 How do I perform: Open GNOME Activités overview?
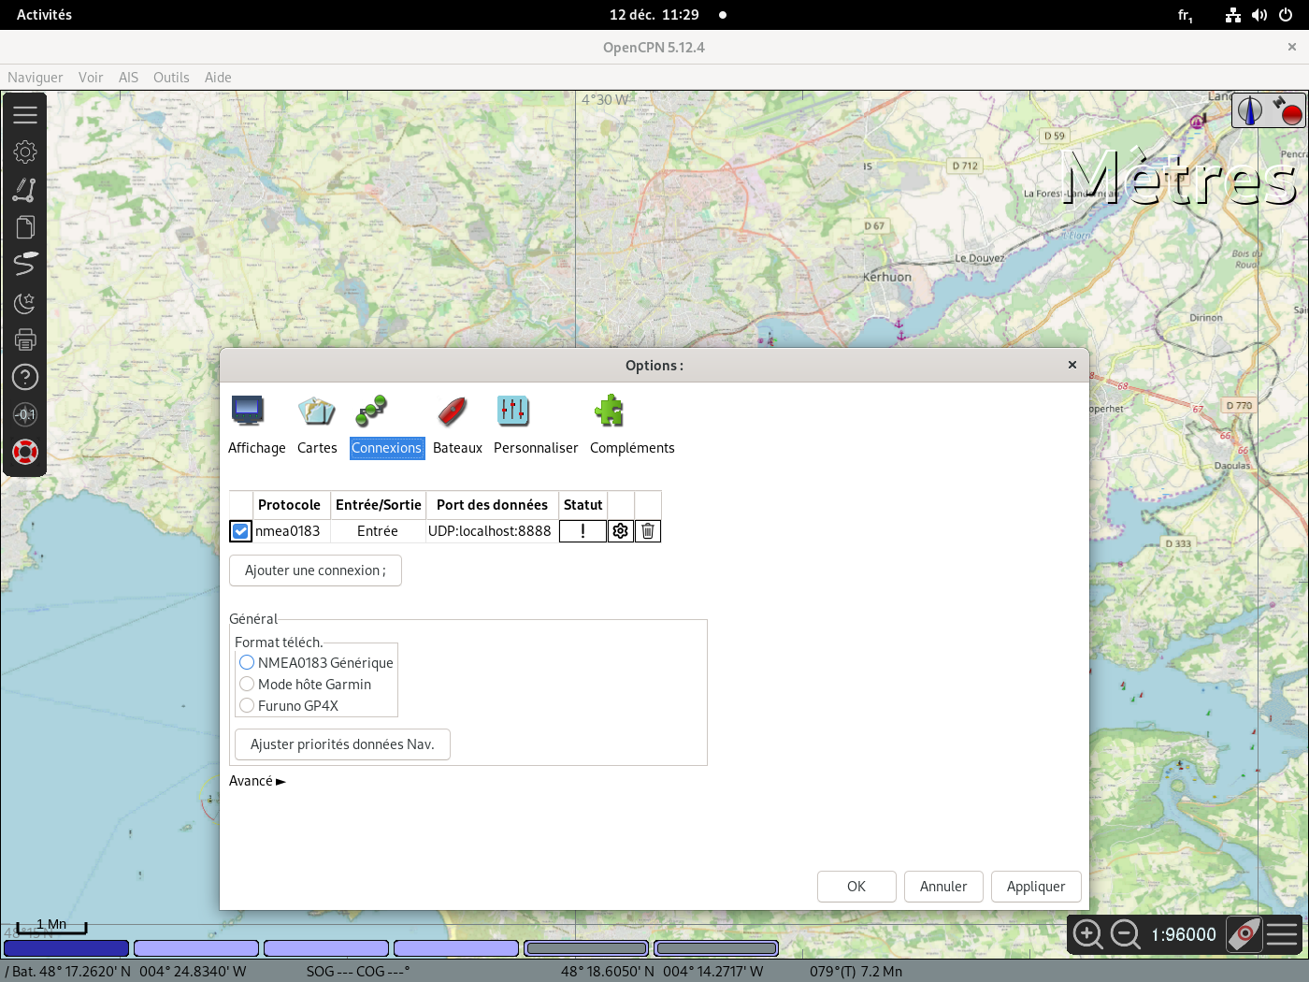[44, 15]
